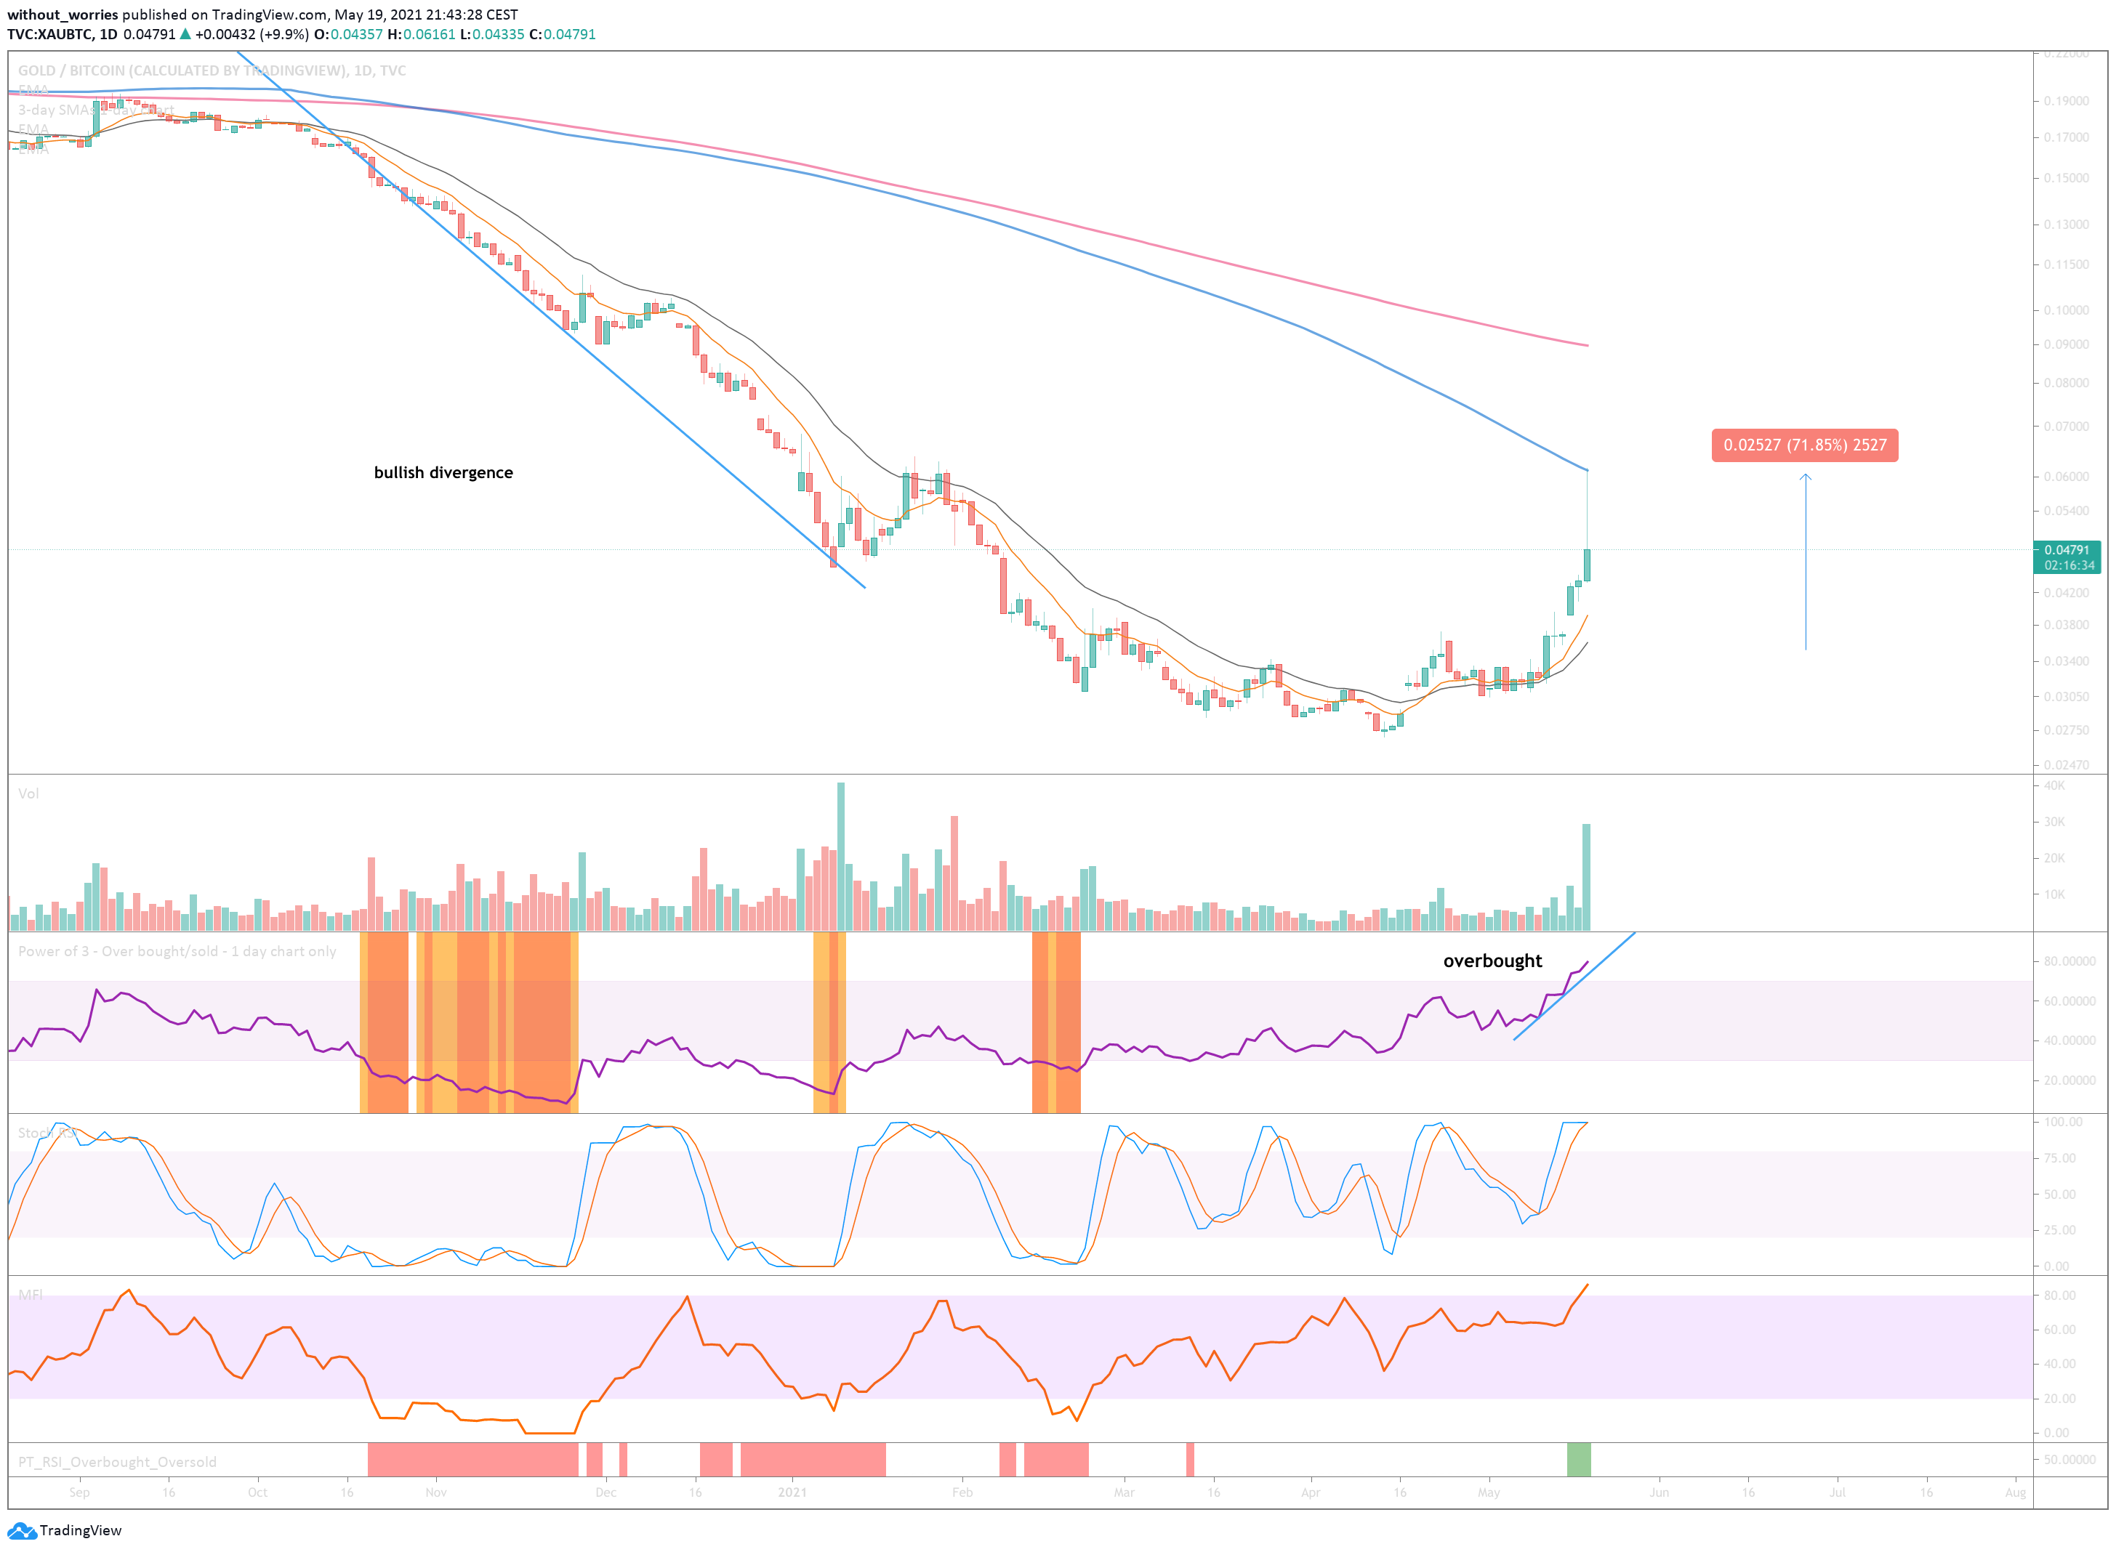Click the 2021 label on time axis
The width and height of the screenshot is (2116, 1552).
(792, 1492)
